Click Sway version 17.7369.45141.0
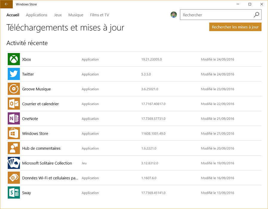 point(153,193)
